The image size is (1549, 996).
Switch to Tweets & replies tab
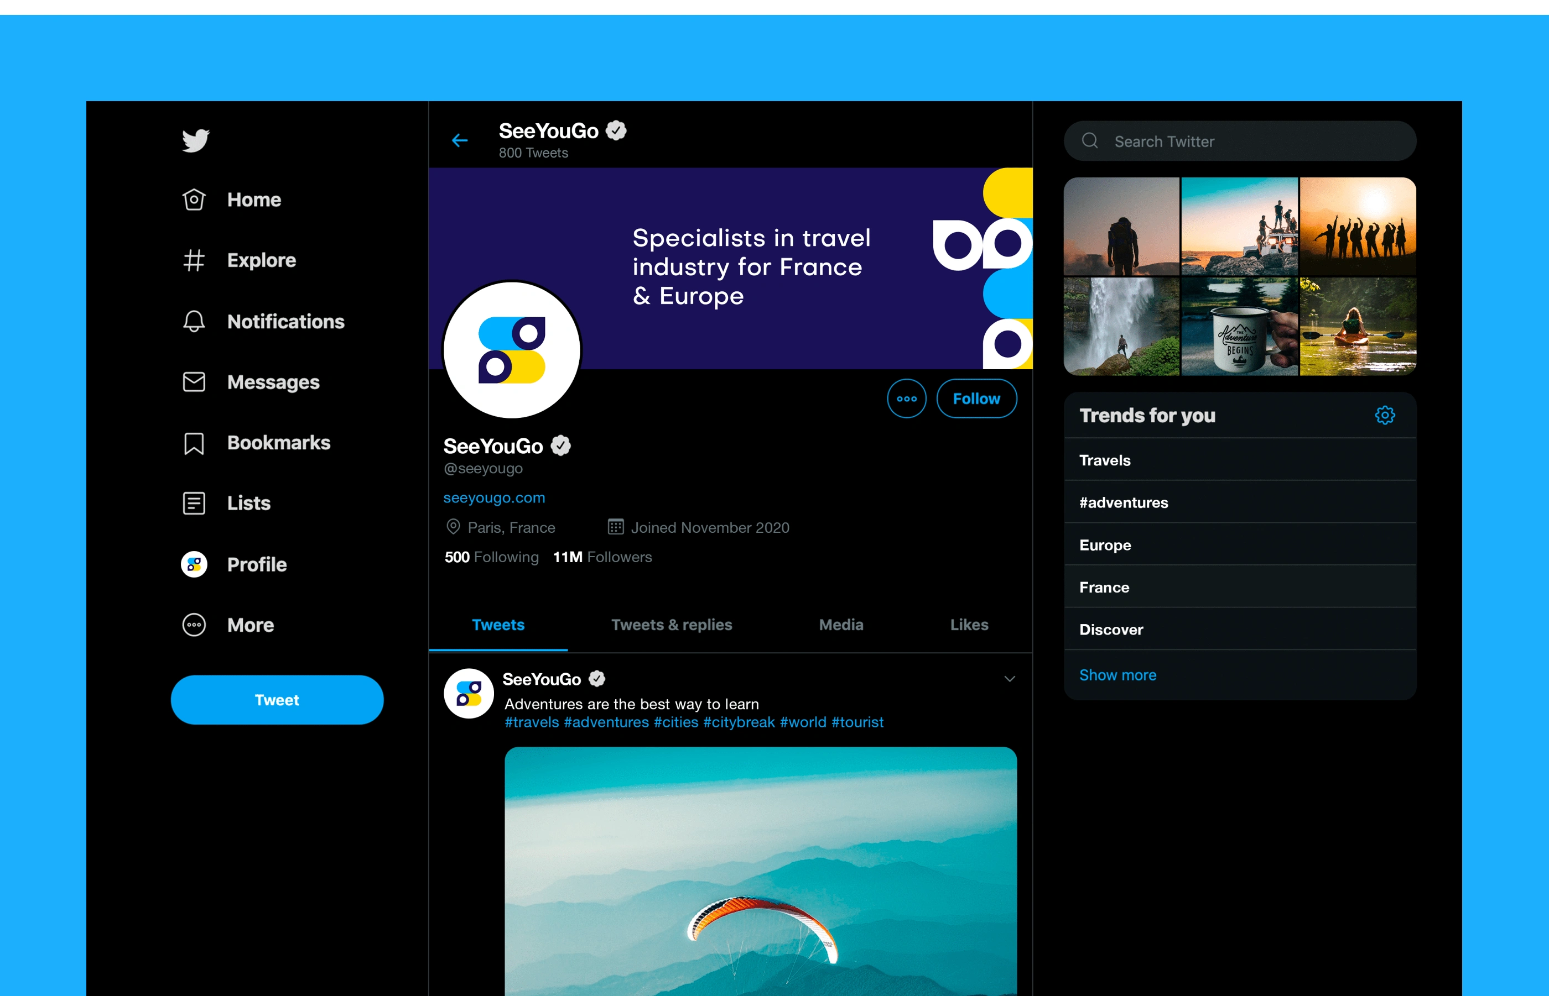tap(671, 625)
